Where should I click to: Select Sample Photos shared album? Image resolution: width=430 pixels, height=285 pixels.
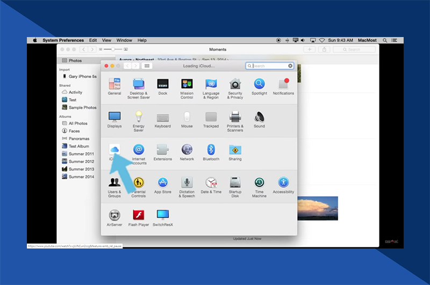80,107
